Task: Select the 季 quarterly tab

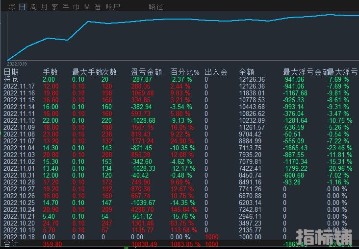Action: [55, 7]
